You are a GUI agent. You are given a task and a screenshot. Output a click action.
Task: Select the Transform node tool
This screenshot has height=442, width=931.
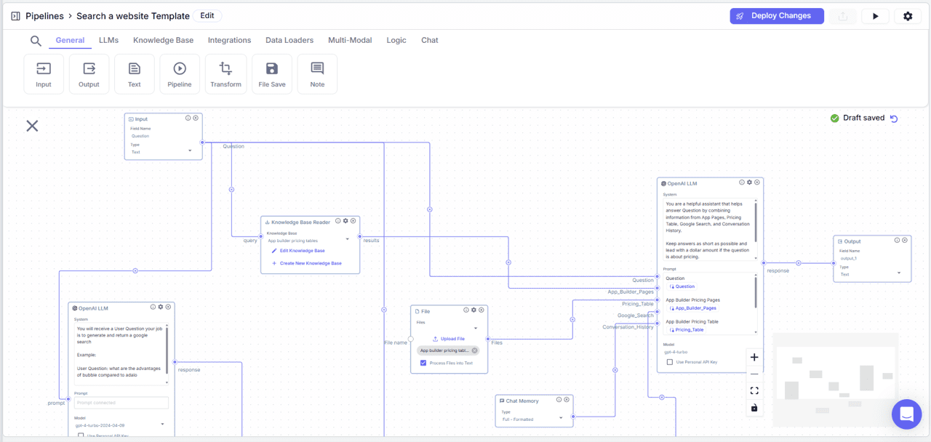225,73
